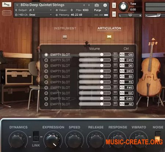Open the KS C#0 control selector

pos(126,60)
